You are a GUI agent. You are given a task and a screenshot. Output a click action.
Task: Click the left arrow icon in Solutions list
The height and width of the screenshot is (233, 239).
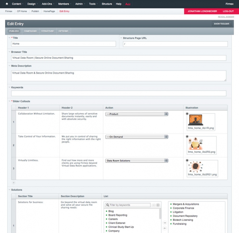165,228
